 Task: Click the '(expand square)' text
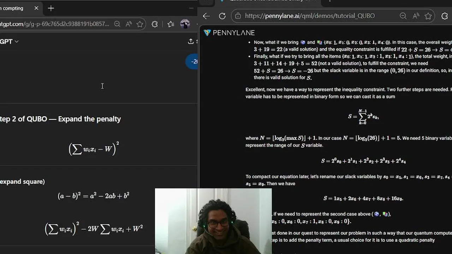(x=22, y=182)
